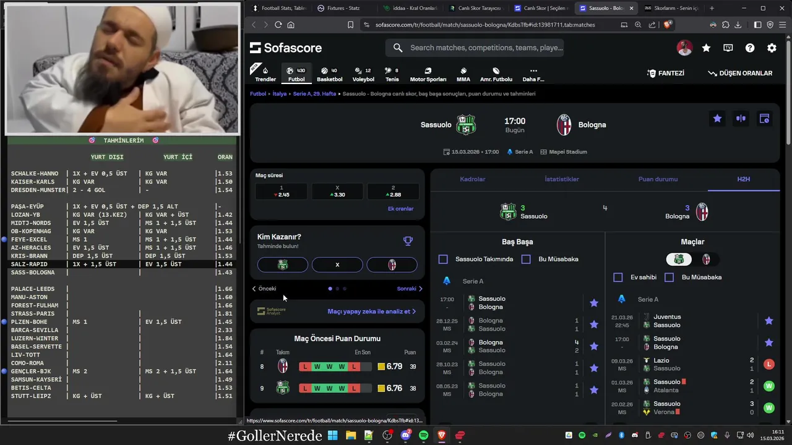The width and height of the screenshot is (792, 445).
Task: Open Maçı yapay zeka ile analiz et
Action: click(x=371, y=311)
